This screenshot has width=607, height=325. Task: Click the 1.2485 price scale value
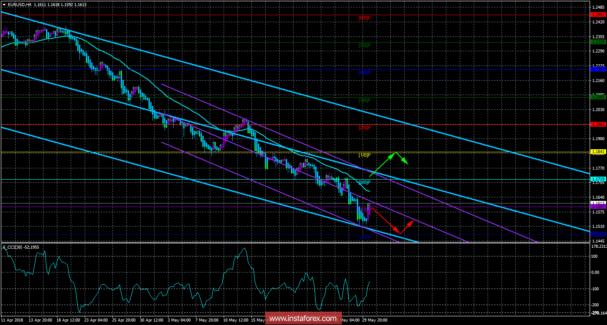[599, 7]
